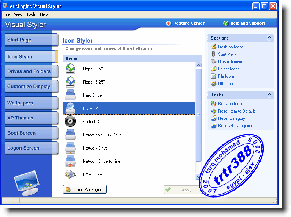Click the items list scrollbar thumb
This screenshot has width=291, height=217.
coord(198,115)
